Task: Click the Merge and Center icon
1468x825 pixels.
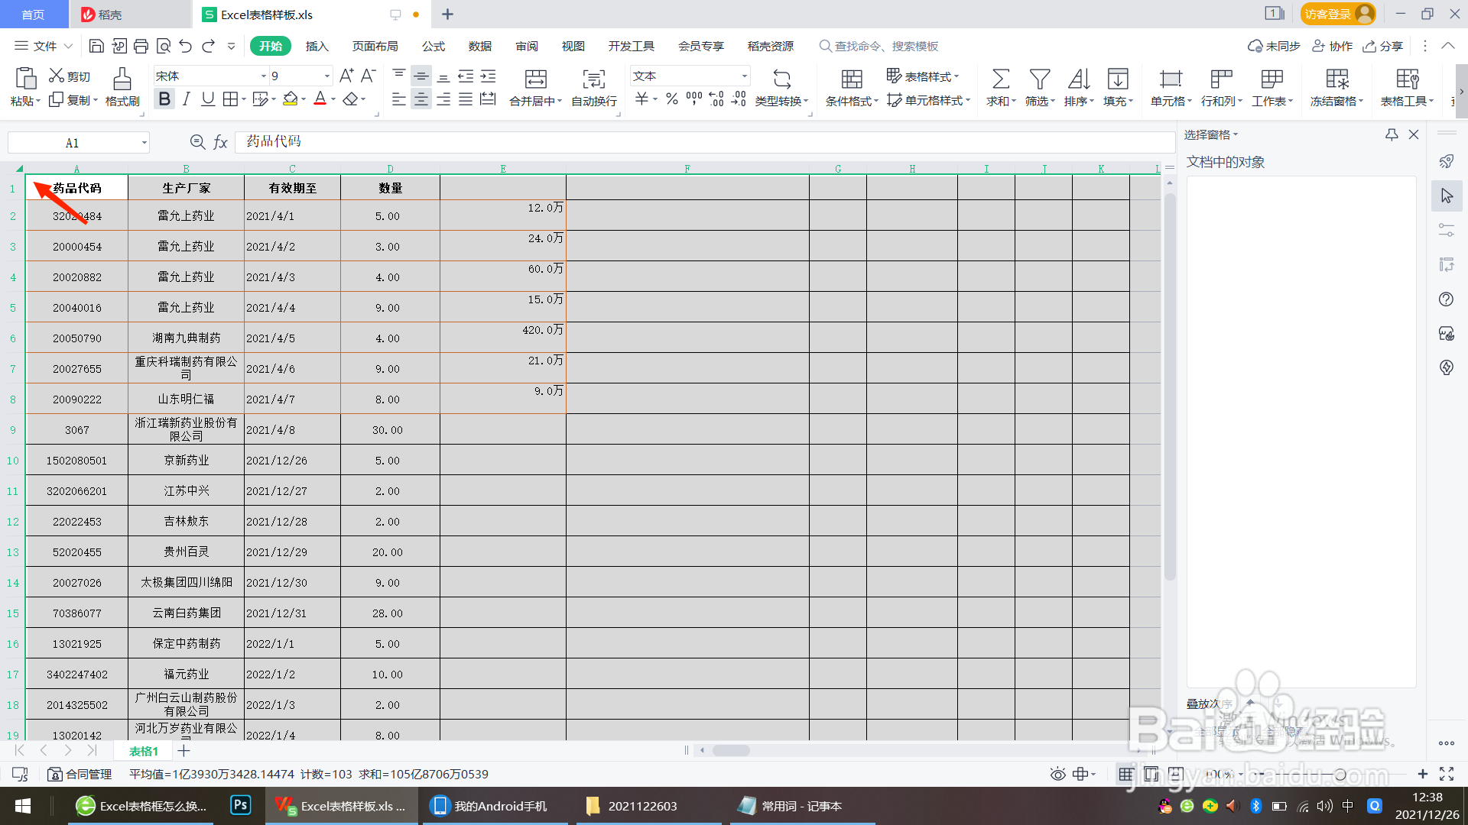Action: pyautogui.click(x=535, y=79)
